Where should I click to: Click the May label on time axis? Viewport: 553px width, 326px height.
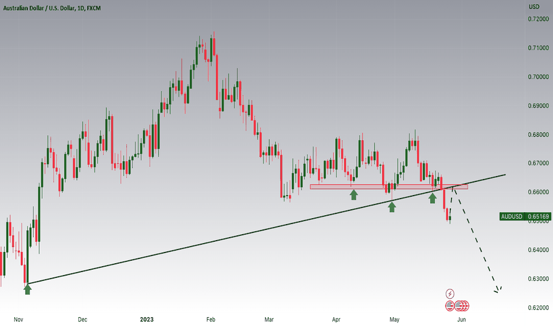[395, 319]
